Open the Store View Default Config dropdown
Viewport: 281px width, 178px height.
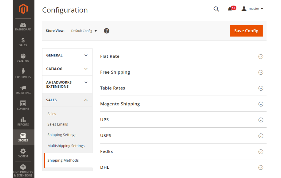[84, 31]
